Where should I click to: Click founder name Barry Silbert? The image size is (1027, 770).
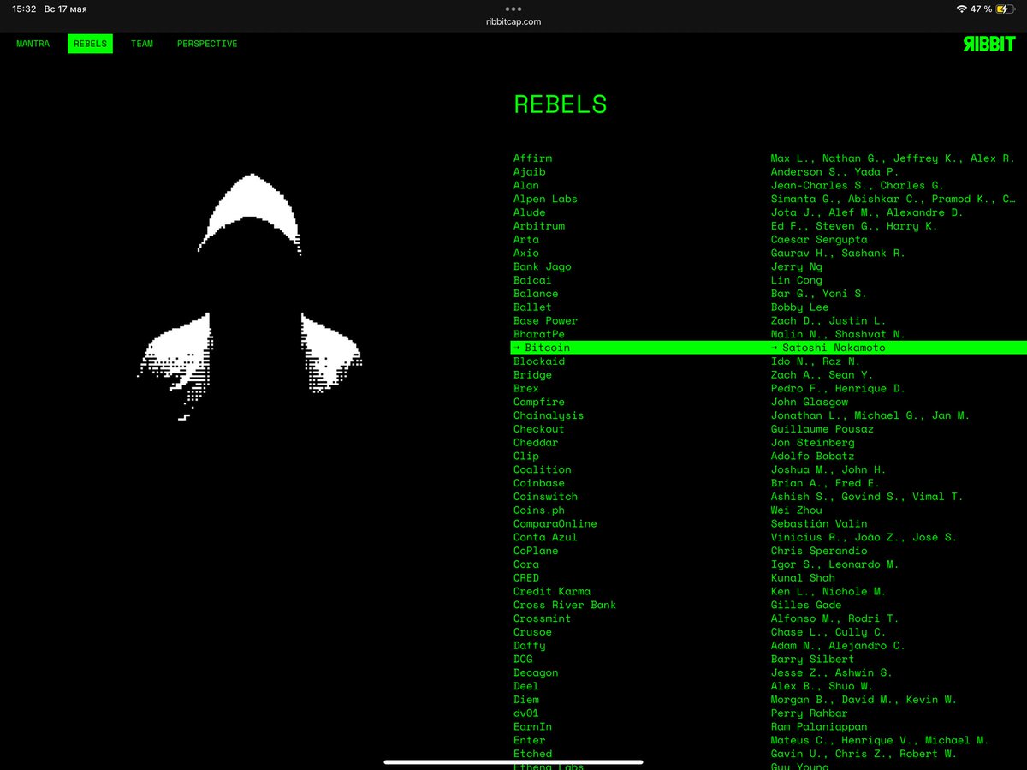(x=812, y=660)
